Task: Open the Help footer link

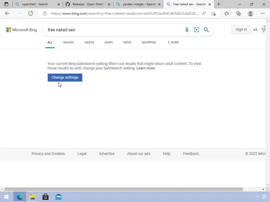Action: [167, 154]
